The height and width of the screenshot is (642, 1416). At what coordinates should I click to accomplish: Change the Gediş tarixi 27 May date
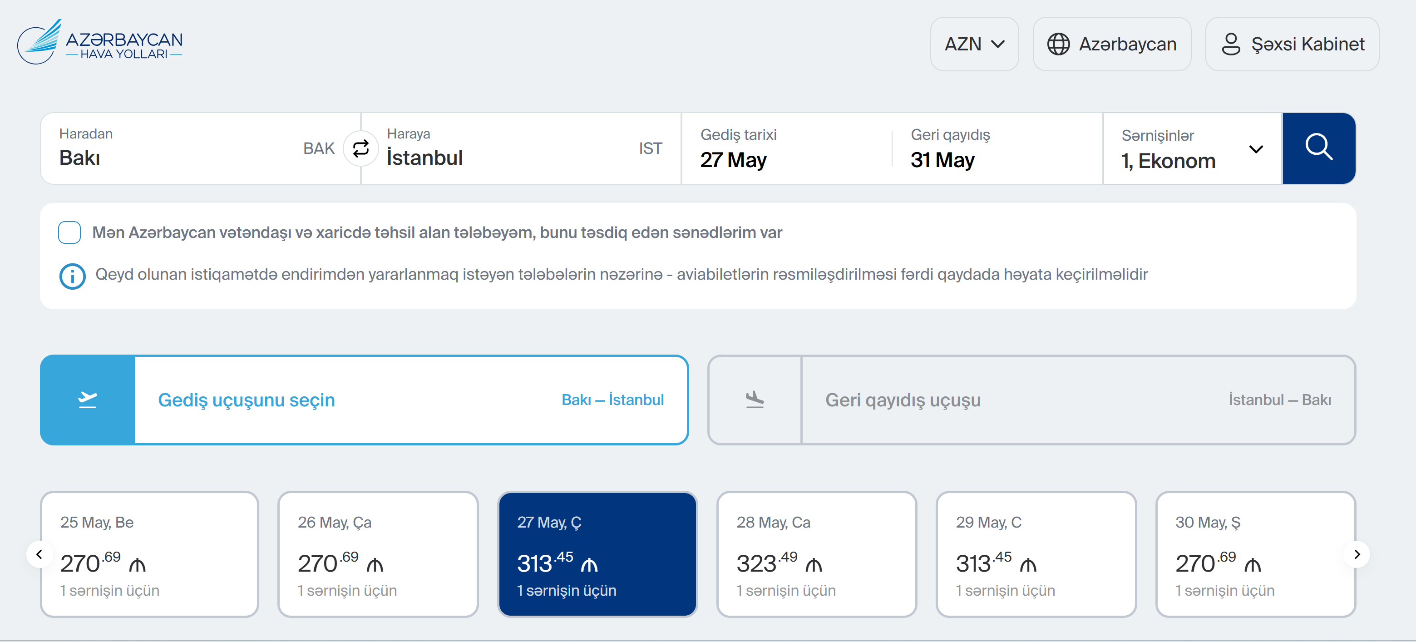point(786,148)
